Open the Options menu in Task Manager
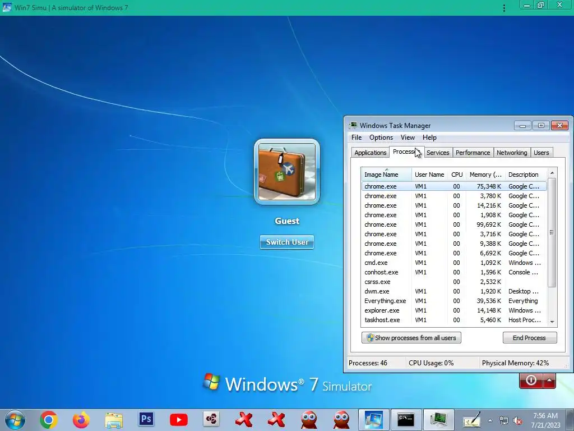 click(381, 137)
